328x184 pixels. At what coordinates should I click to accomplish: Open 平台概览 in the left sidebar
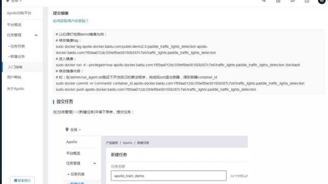click(x=14, y=25)
